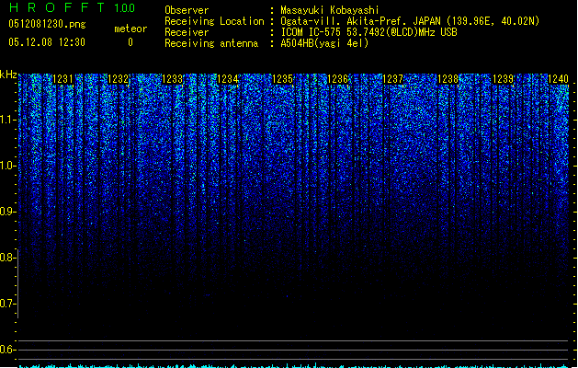This screenshot has width=578, height=368.
Task: Click the 1237 time marker
Action: (392, 79)
